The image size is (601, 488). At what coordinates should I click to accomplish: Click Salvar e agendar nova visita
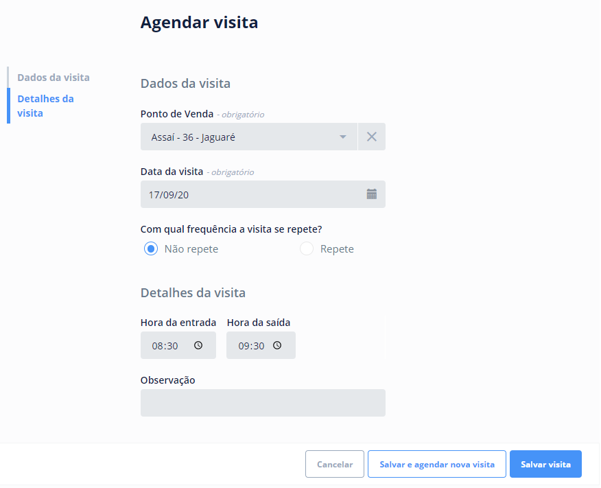point(436,464)
